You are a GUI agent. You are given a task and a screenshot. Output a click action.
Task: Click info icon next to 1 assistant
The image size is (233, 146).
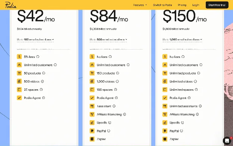coord(114,106)
